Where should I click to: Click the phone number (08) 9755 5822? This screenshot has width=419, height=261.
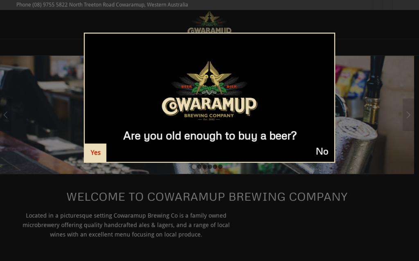tap(50, 4)
